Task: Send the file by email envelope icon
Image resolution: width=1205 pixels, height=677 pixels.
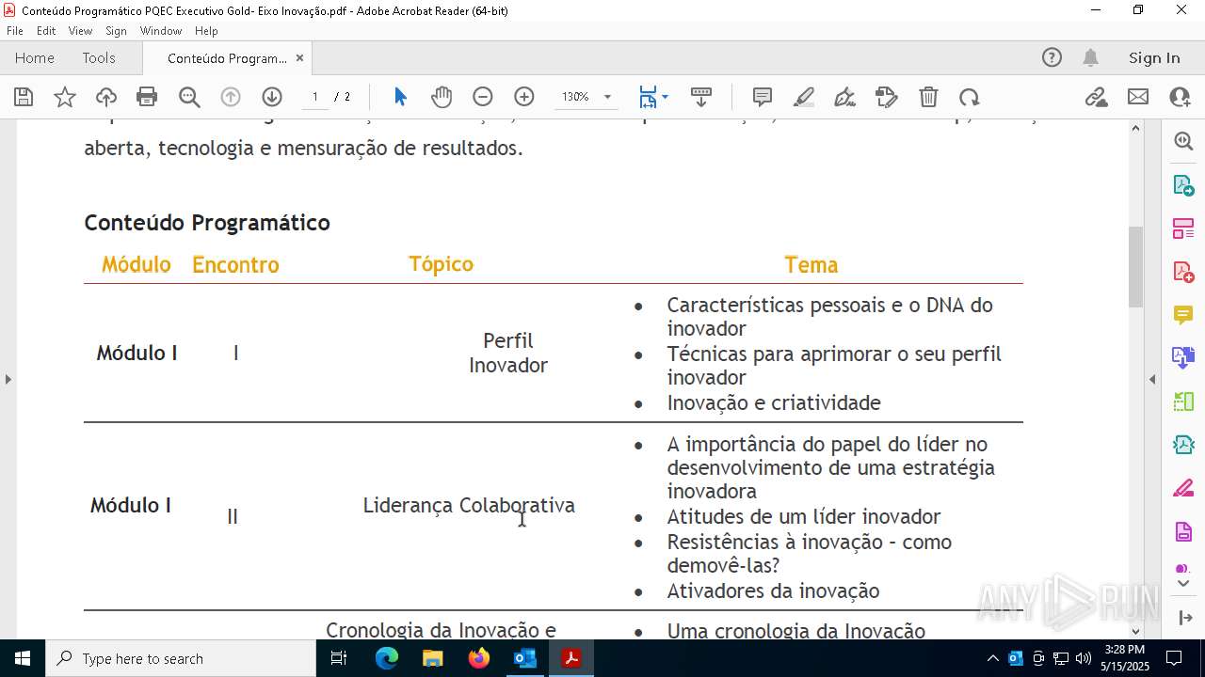Action: [x=1138, y=97]
